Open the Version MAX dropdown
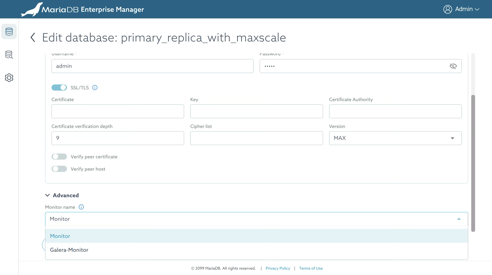Viewport: 492px width, 275px height. (x=395, y=138)
